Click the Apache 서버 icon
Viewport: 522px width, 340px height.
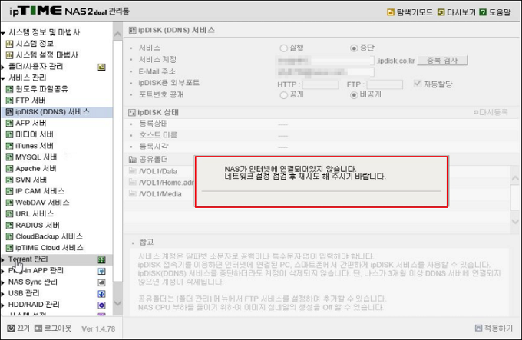[10, 169]
